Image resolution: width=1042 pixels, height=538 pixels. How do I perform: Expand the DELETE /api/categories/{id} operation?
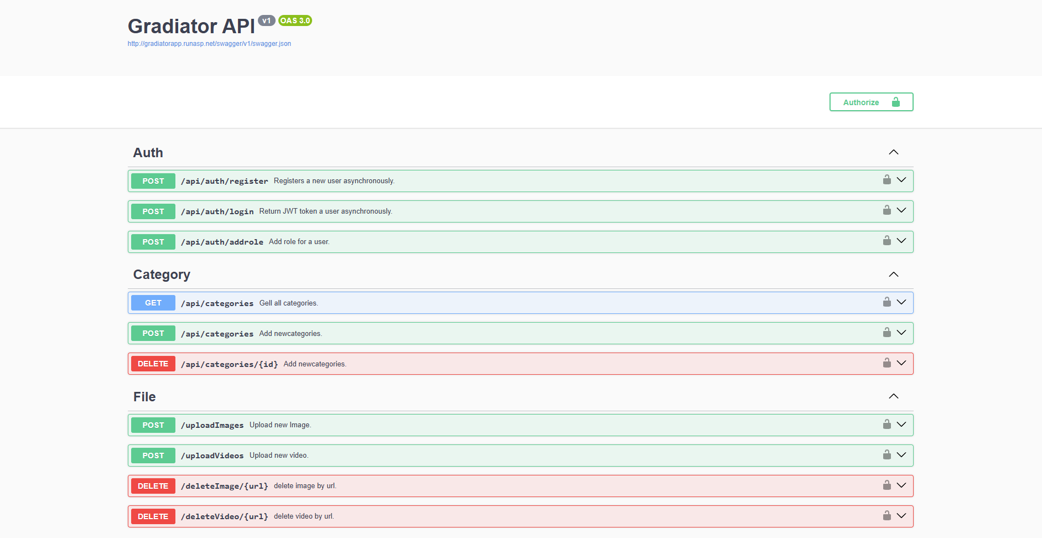pyautogui.click(x=902, y=364)
